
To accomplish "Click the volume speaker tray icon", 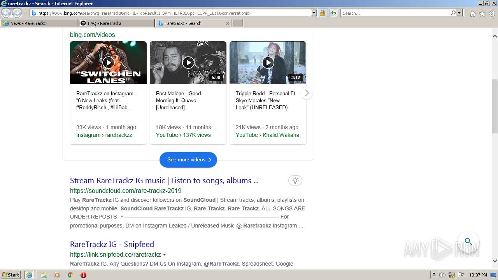I will [x=442, y=275].
